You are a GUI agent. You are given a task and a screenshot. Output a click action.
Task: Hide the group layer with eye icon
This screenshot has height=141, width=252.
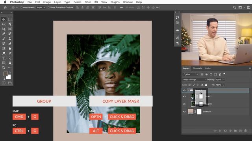[184, 90]
